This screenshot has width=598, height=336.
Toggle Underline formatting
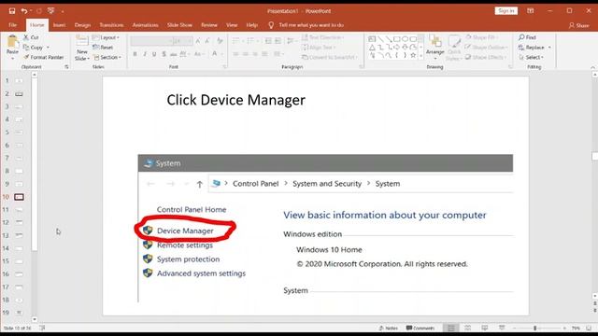(154, 54)
